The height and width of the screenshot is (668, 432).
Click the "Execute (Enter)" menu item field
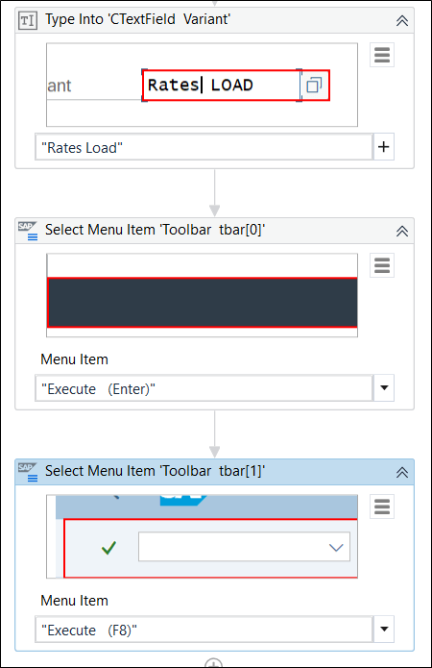(204, 388)
